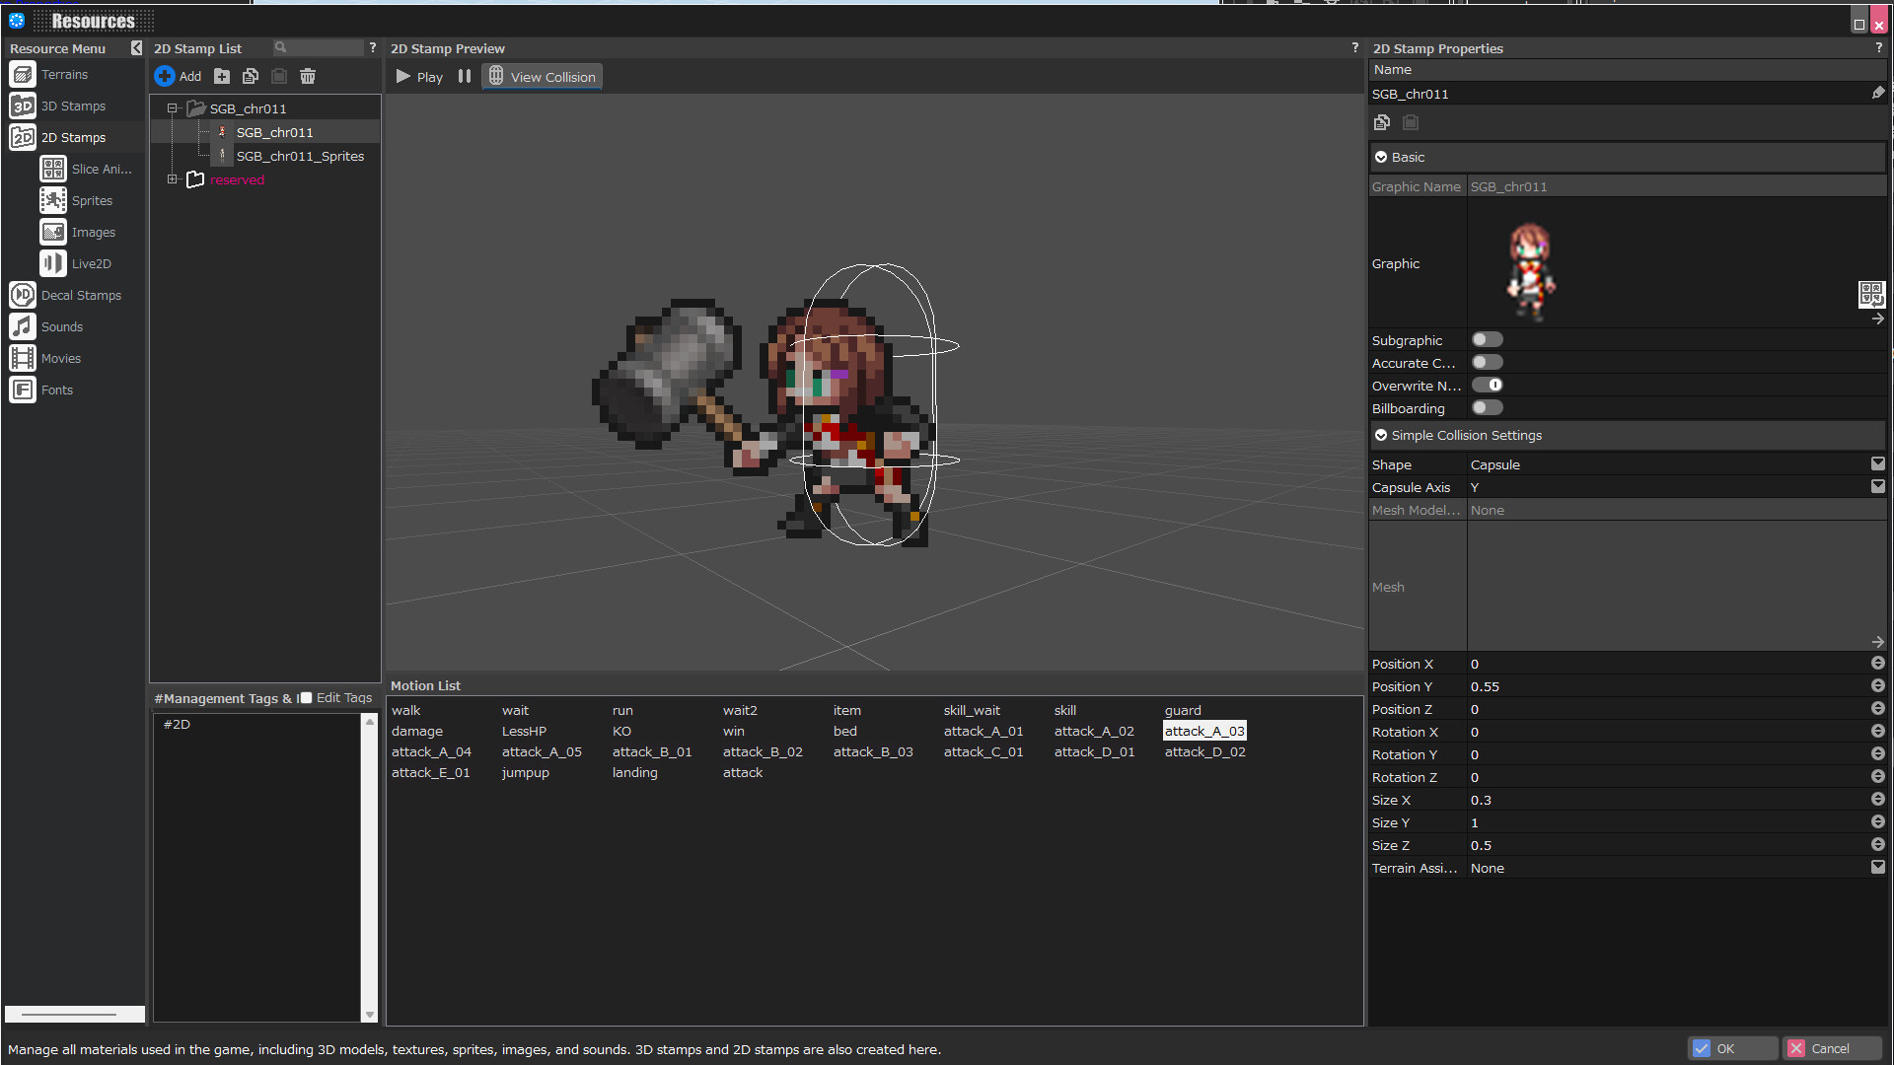This screenshot has height=1065, width=1894.
Task: Open help for 2D Stamp Preview
Action: [1354, 47]
